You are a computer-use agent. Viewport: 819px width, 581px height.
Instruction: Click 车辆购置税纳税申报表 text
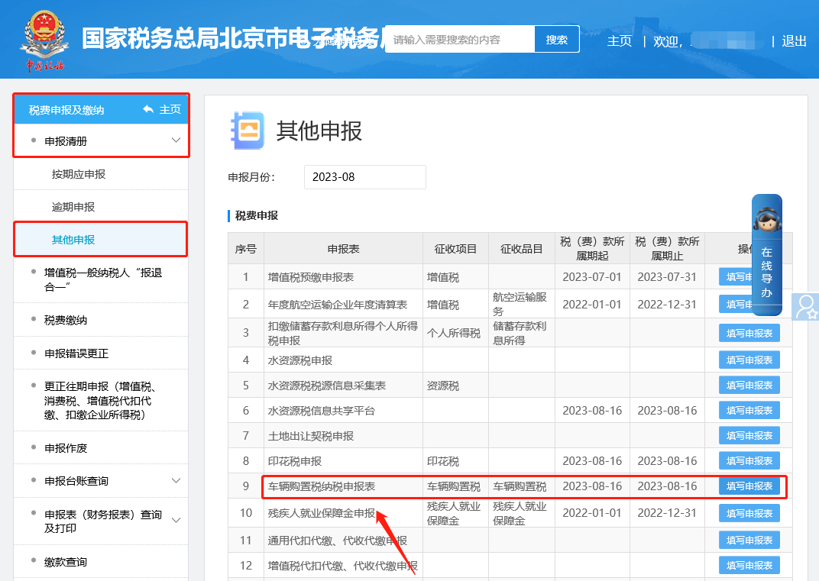pos(321,486)
